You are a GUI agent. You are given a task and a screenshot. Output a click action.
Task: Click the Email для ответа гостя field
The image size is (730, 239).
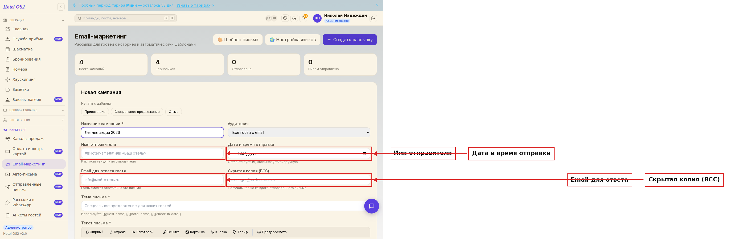tap(153, 180)
